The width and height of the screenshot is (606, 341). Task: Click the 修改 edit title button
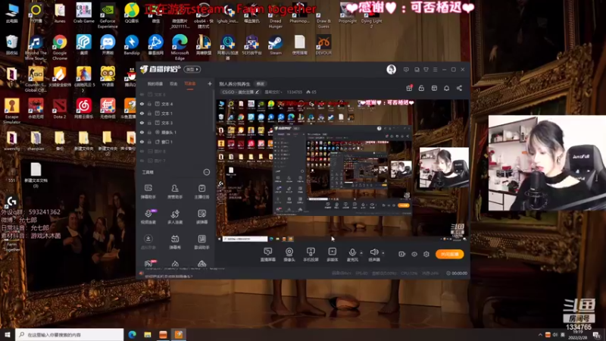260,84
